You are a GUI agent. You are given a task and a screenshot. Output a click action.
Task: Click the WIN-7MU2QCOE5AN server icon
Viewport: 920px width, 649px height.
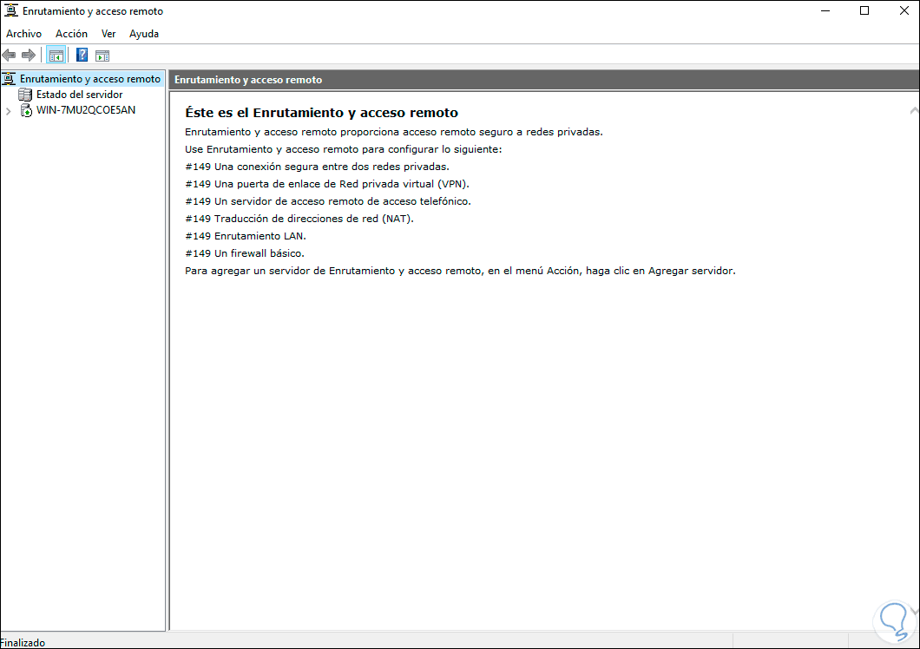point(26,110)
